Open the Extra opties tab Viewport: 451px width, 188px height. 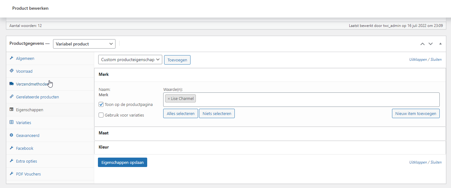(50, 161)
